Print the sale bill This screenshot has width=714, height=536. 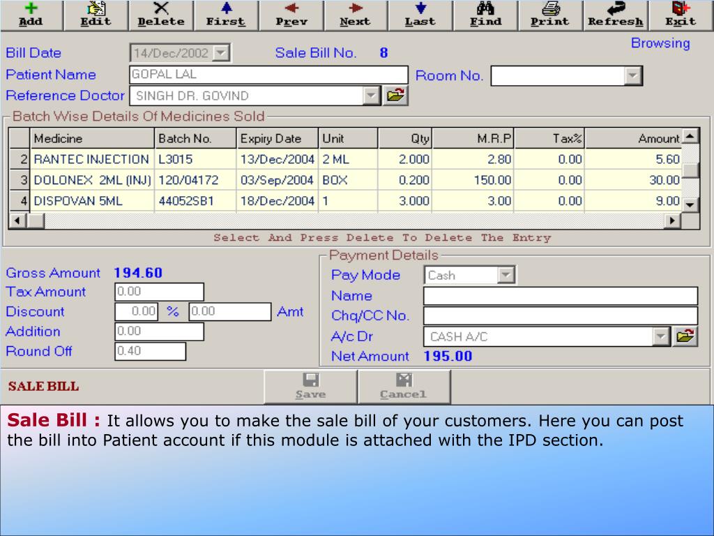pyautogui.click(x=550, y=15)
